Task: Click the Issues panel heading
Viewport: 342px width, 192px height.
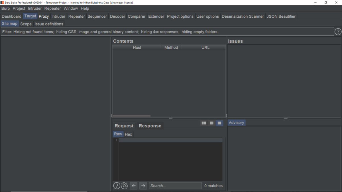Action: pos(235,41)
